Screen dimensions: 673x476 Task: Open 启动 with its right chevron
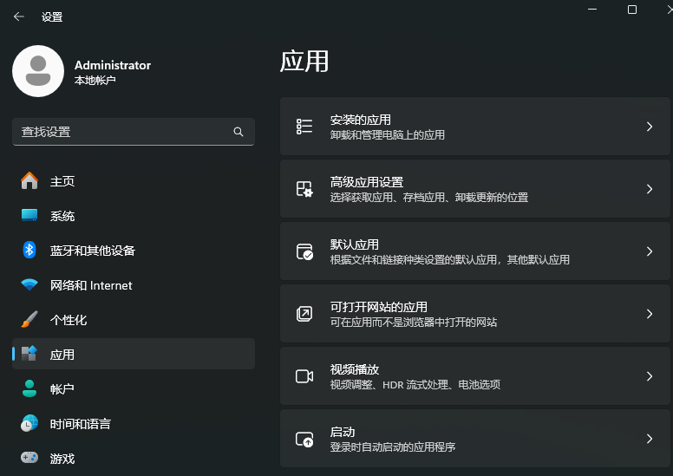[x=649, y=439]
